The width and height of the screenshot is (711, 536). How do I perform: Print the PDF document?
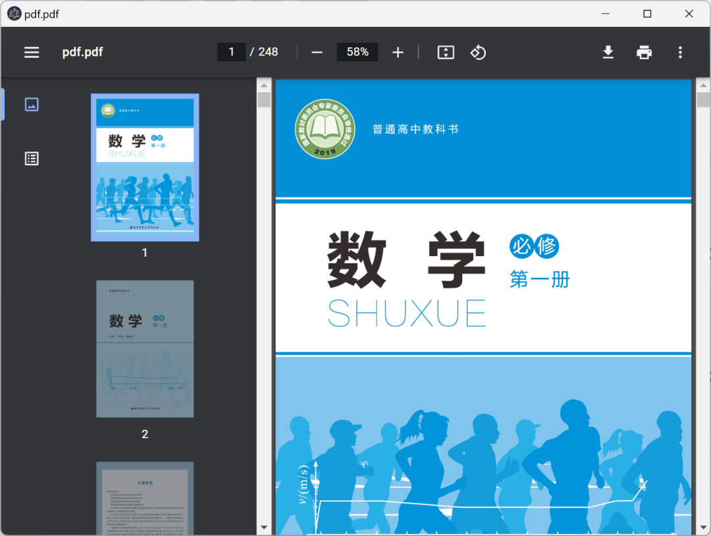(644, 53)
